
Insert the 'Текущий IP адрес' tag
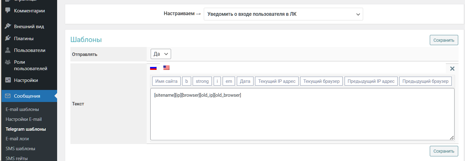tap(277, 81)
